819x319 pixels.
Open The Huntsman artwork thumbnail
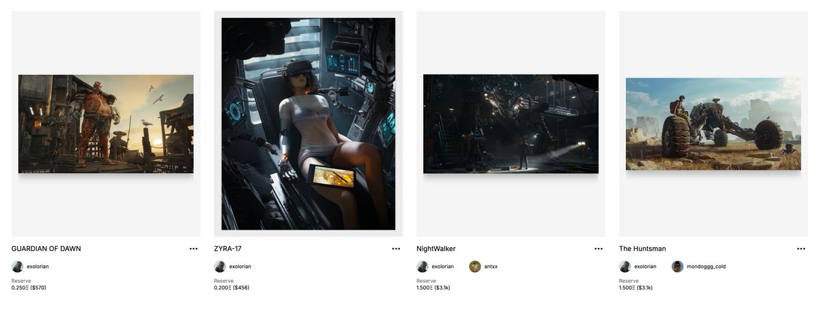click(713, 124)
